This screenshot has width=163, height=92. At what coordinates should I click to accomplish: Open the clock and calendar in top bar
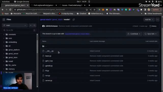[81, 2]
